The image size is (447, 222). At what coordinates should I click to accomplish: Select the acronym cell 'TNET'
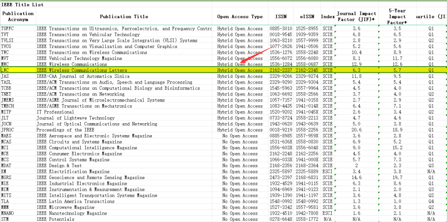pos(18,94)
